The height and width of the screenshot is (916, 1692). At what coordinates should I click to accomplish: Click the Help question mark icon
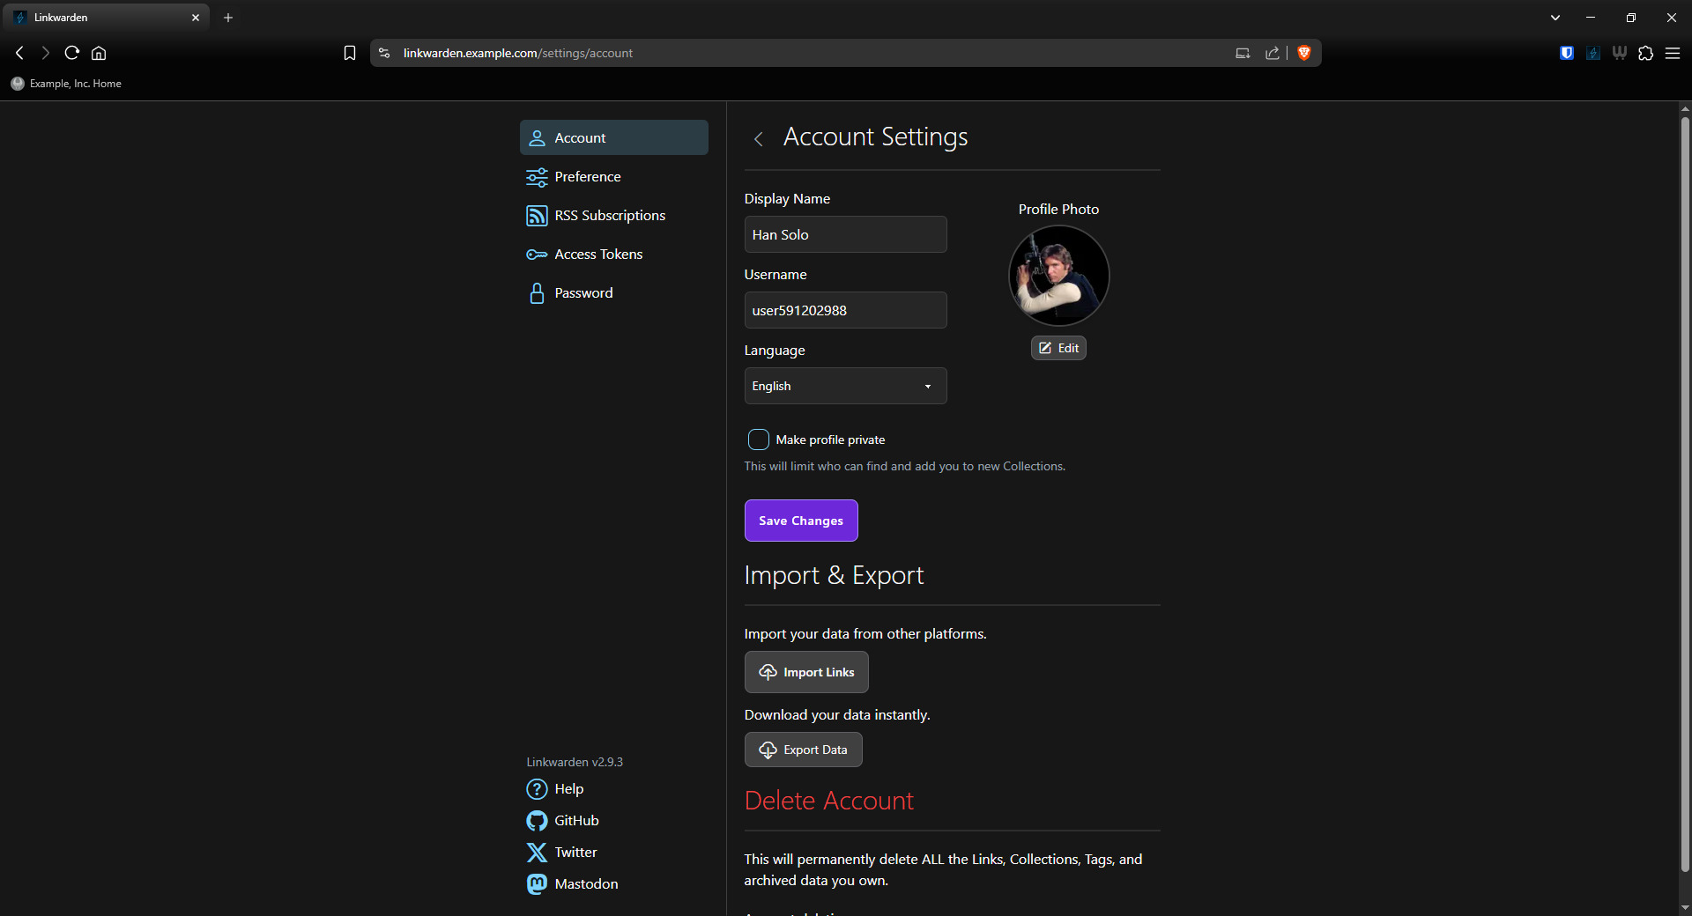(537, 789)
